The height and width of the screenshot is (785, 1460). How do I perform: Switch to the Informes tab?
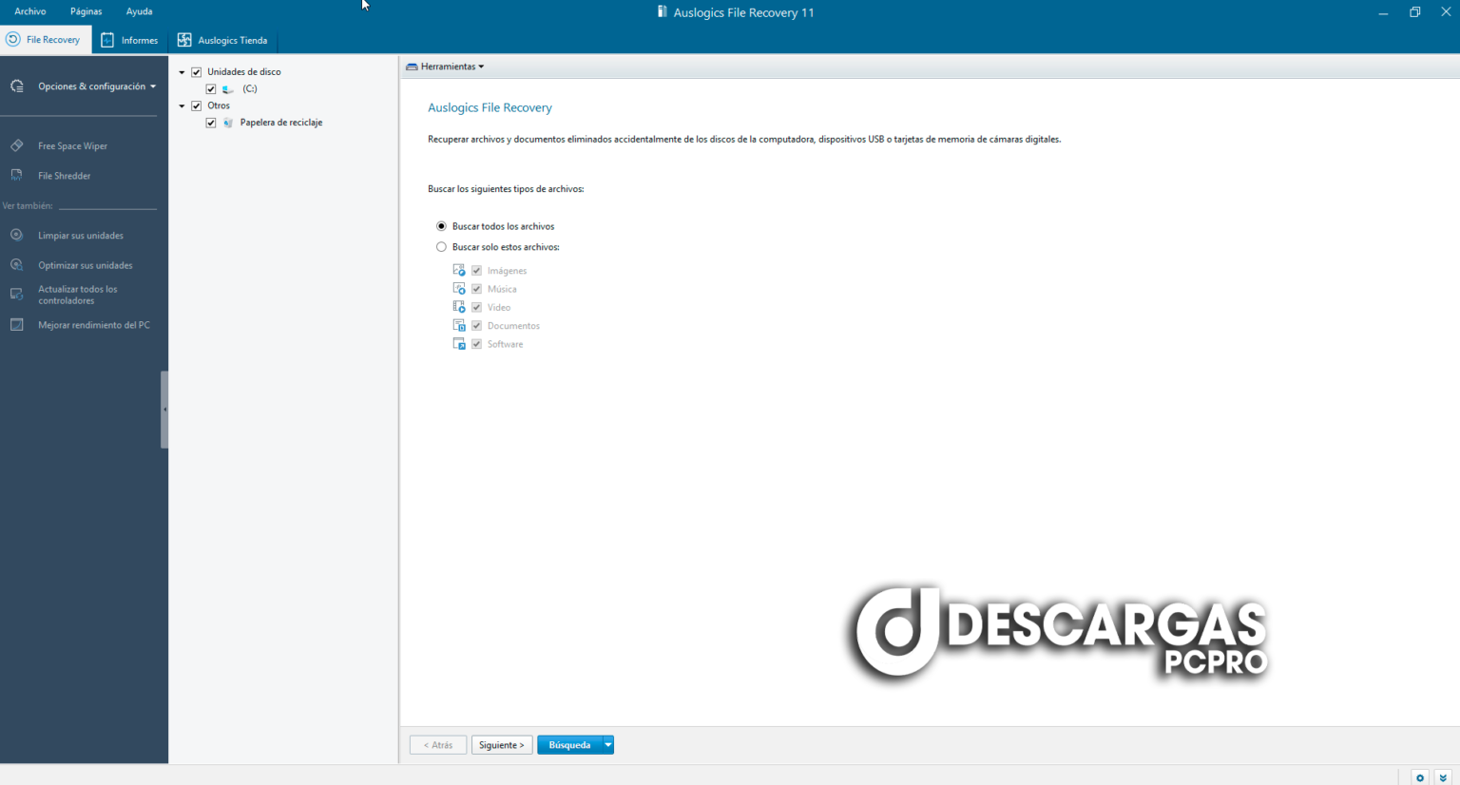pos(129,40)
